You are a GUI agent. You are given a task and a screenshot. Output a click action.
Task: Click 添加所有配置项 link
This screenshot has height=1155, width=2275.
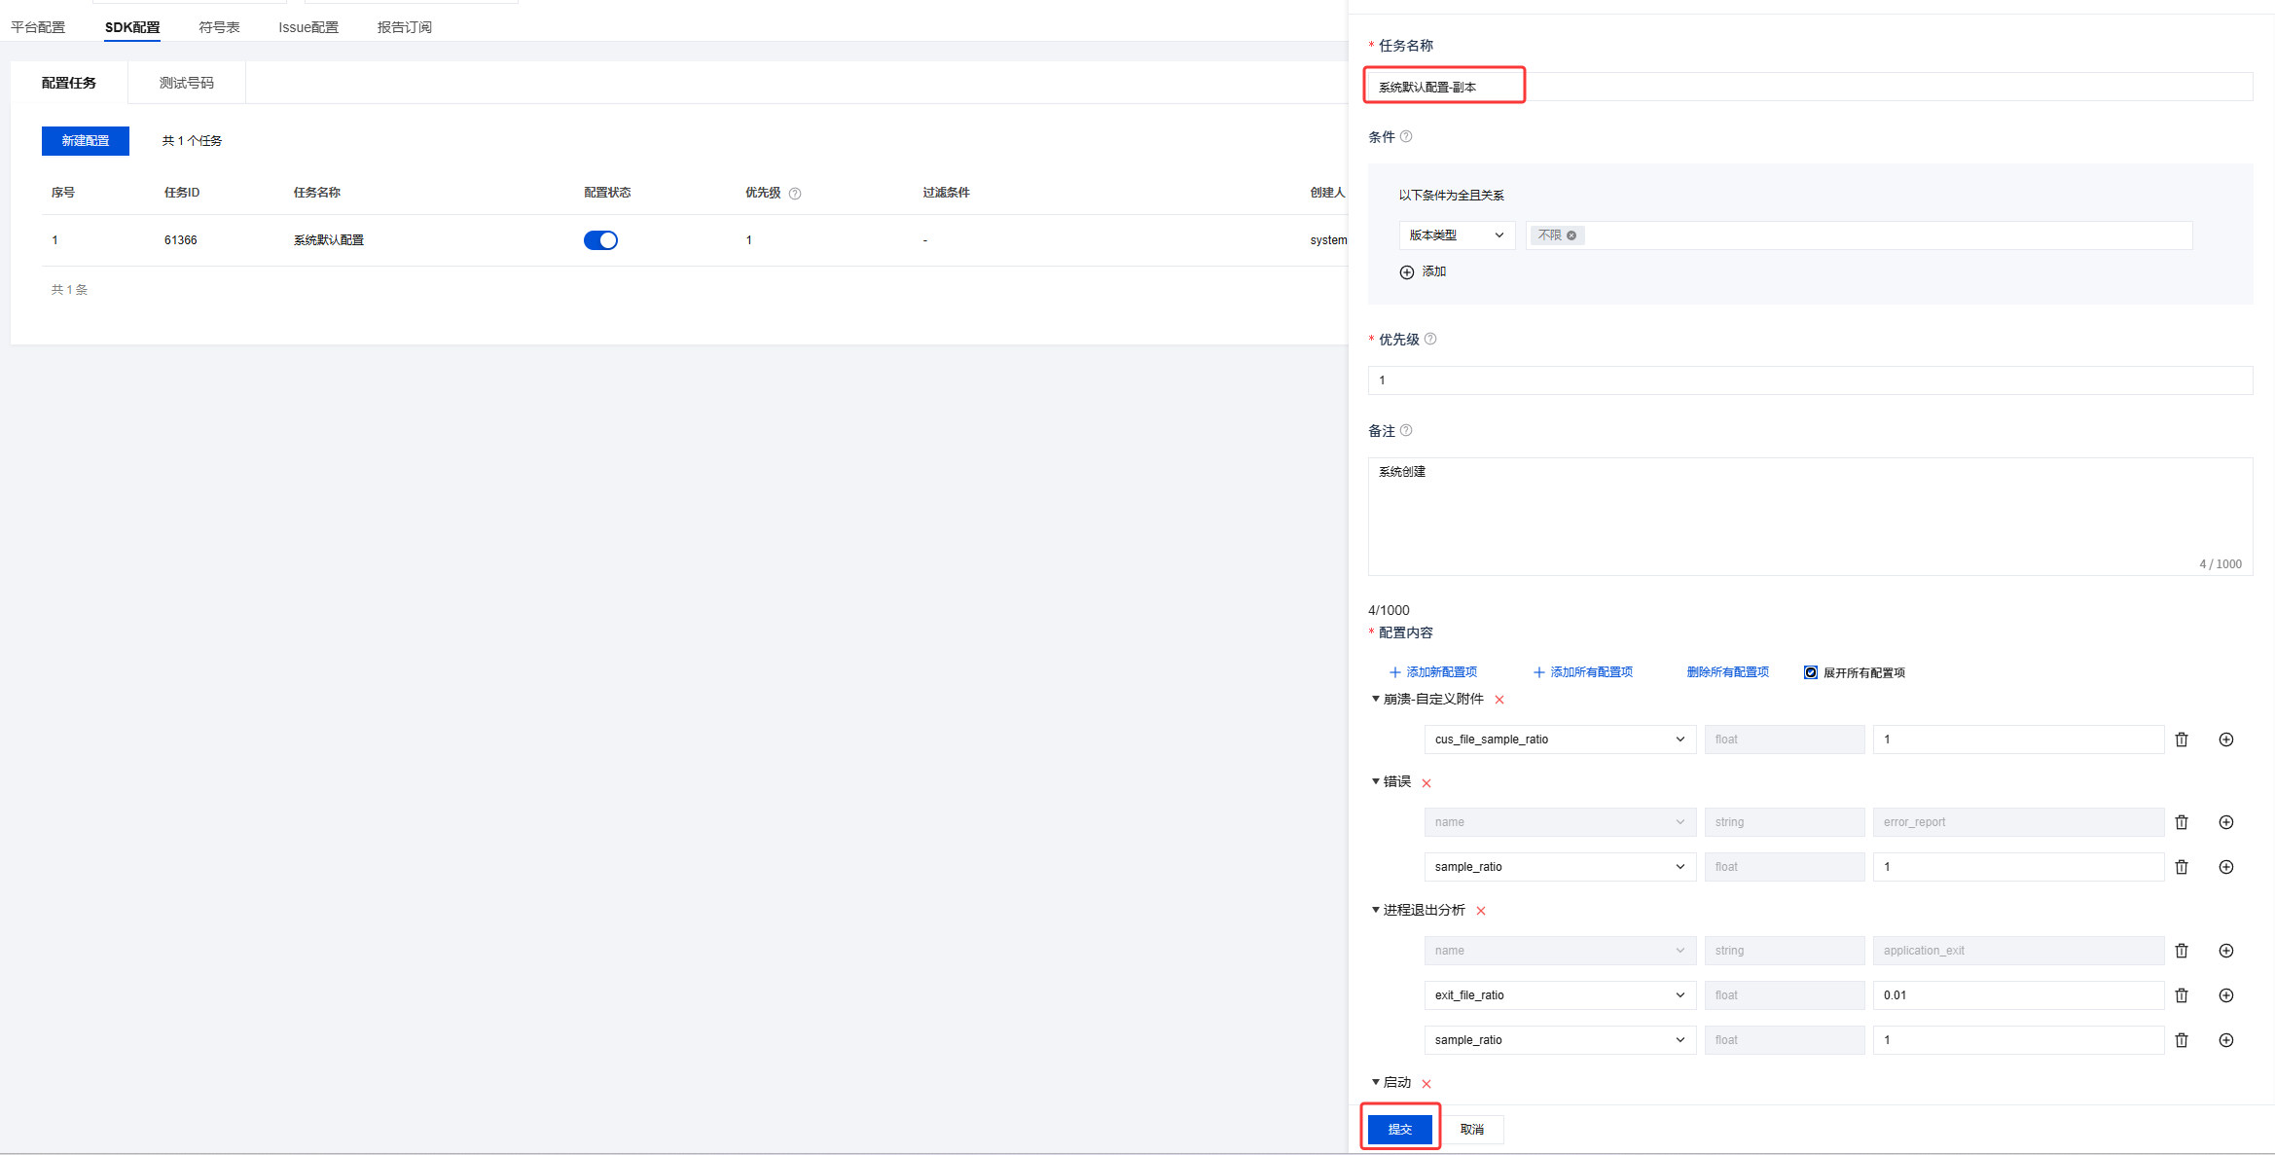tap(1582, 672)
